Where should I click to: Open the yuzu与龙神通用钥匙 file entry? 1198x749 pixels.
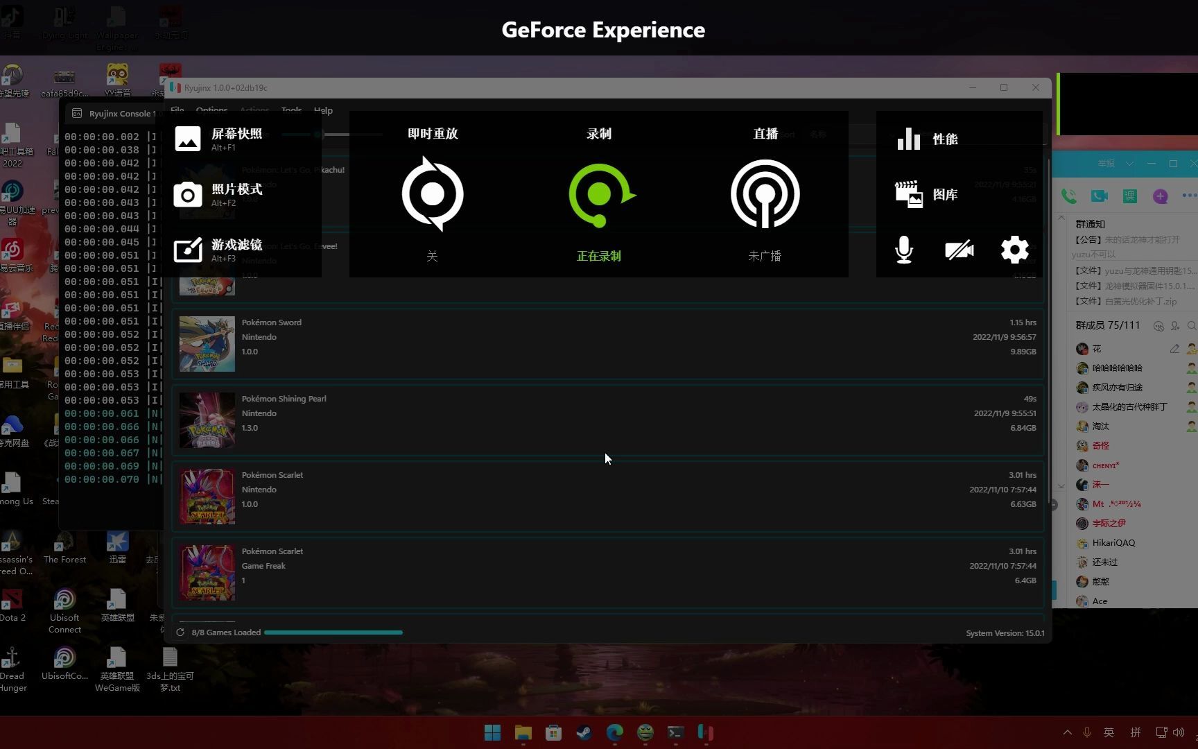click(x=1135, y=270)
